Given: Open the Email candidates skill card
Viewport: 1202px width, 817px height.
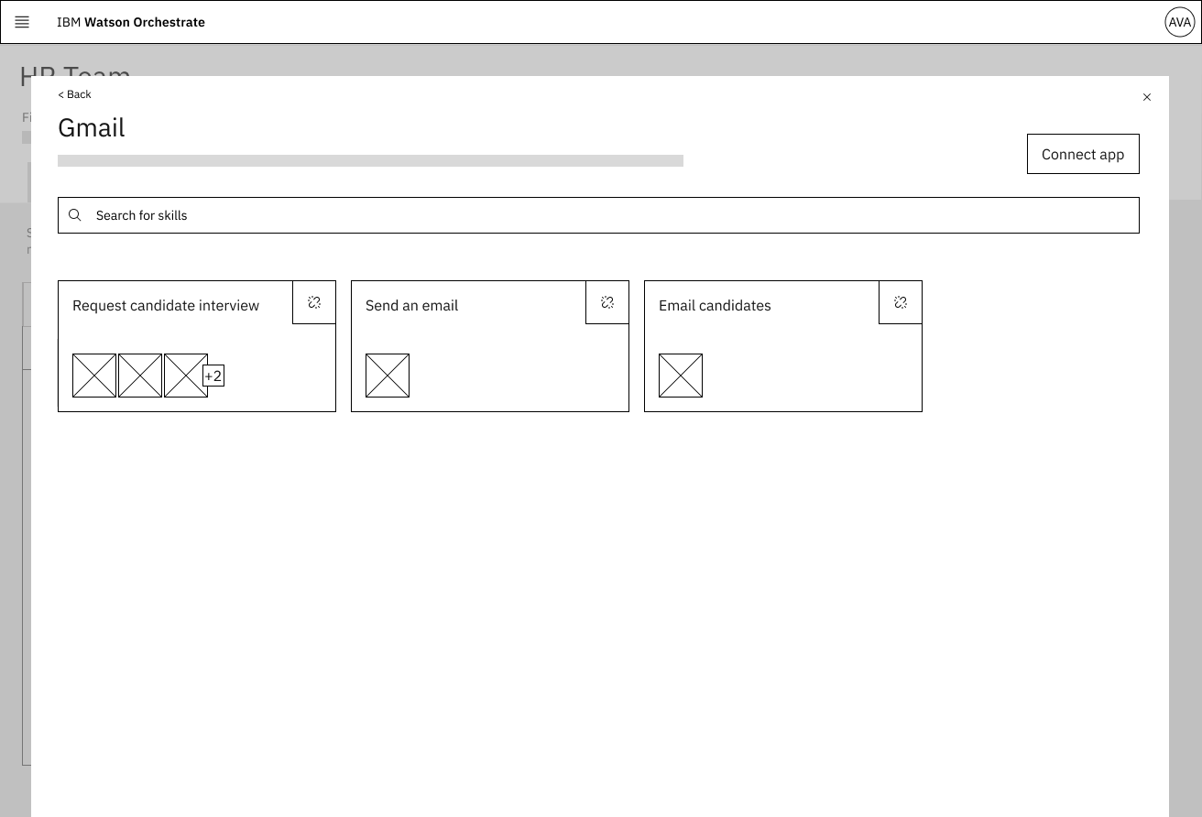Looking at the screenshot, I should coord(783,346).
